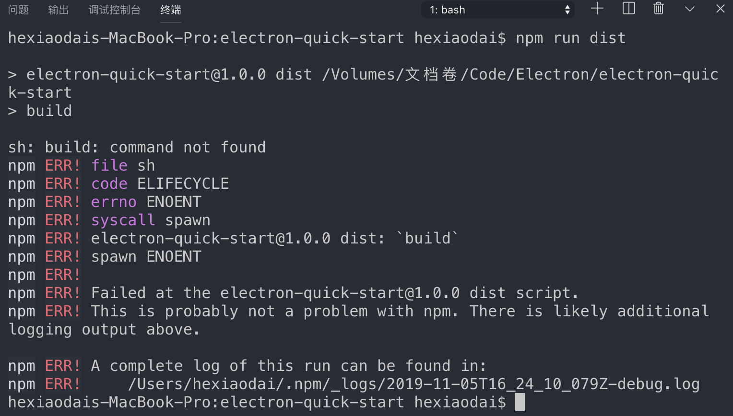733x416 pixels.
Task: Split the terminal pane
Action: (x=628, y=9)
